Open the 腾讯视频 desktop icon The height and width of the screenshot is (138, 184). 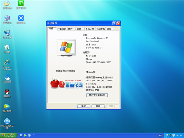pyautogui.click(x=7, y=108)
